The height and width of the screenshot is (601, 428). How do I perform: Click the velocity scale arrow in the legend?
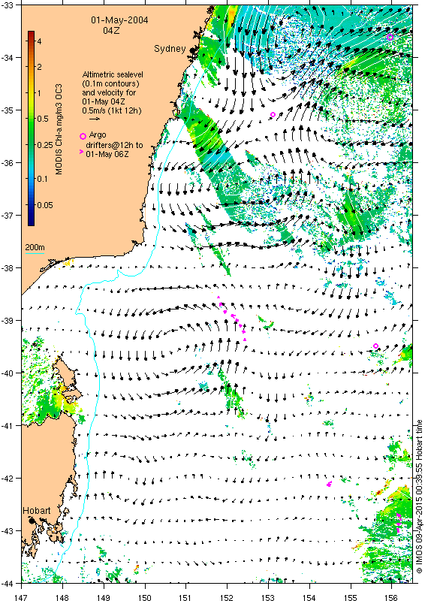click(x=95, y=119)
